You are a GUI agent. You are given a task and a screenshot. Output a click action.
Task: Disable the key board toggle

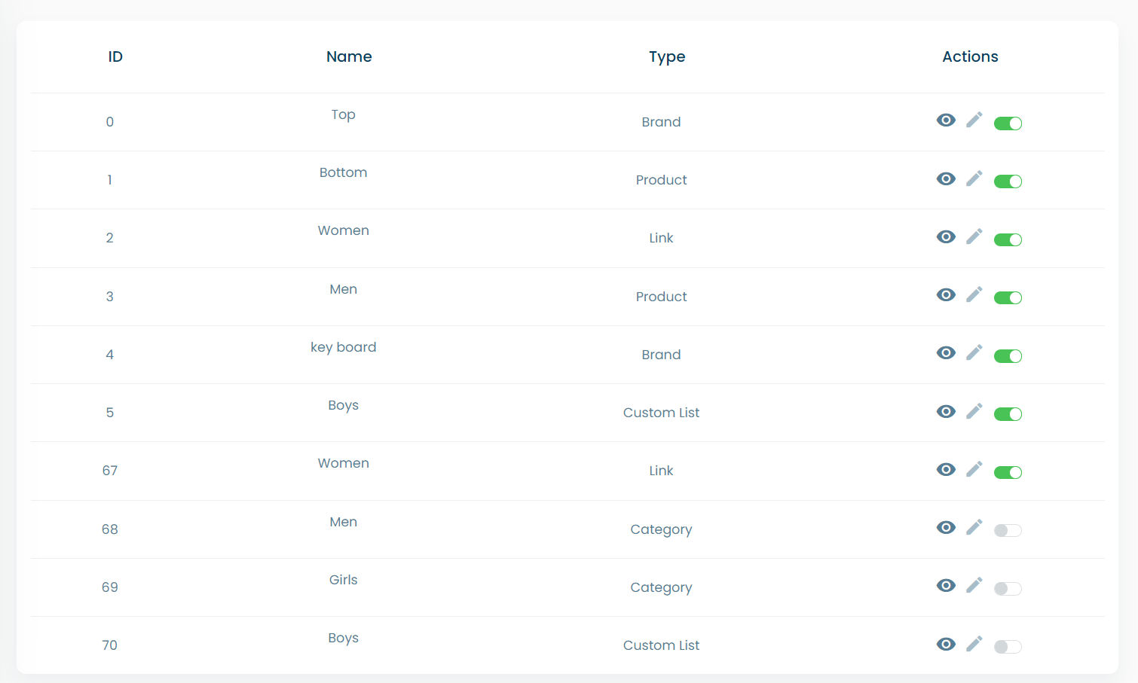(1008, 356)
